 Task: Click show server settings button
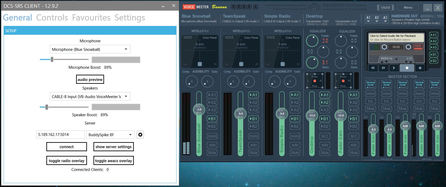pos(113,147)
